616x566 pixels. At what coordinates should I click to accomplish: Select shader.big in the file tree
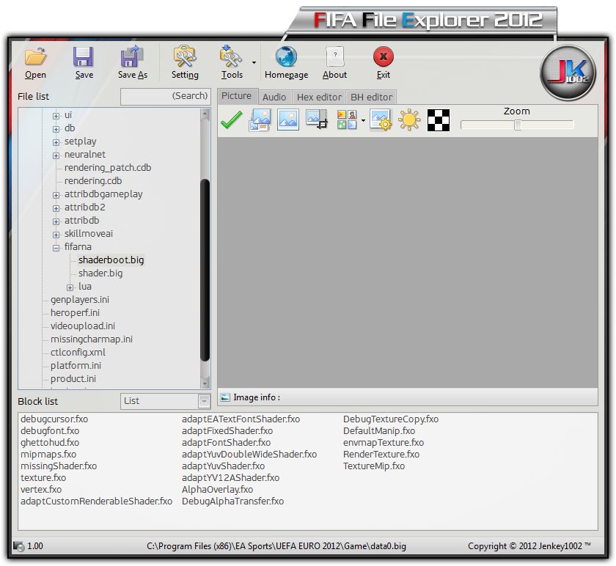[100, 273]
